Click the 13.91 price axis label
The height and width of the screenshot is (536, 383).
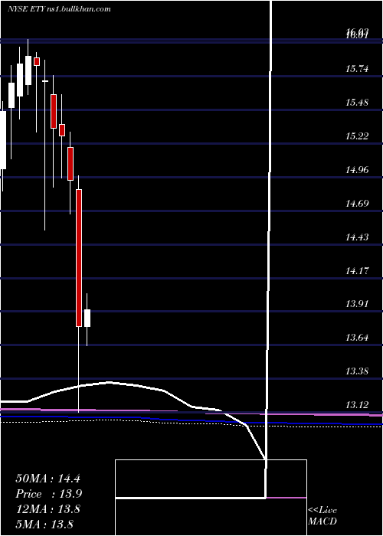357,304
